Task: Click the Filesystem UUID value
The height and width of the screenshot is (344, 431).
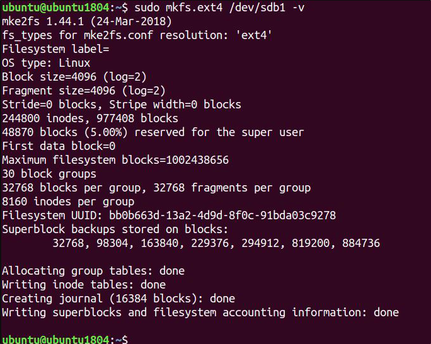Action: 222,215
